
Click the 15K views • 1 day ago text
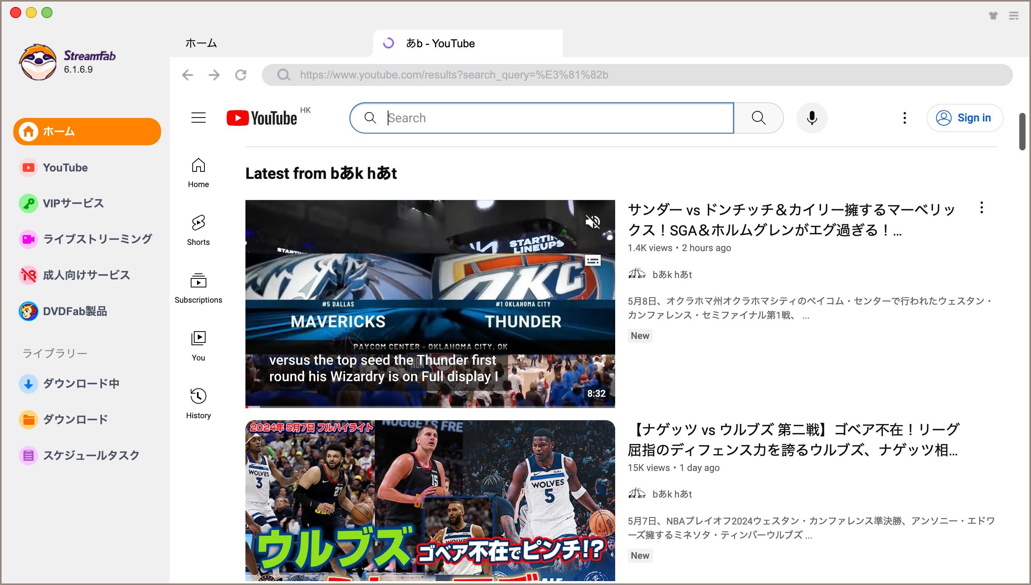click(673, 468)
